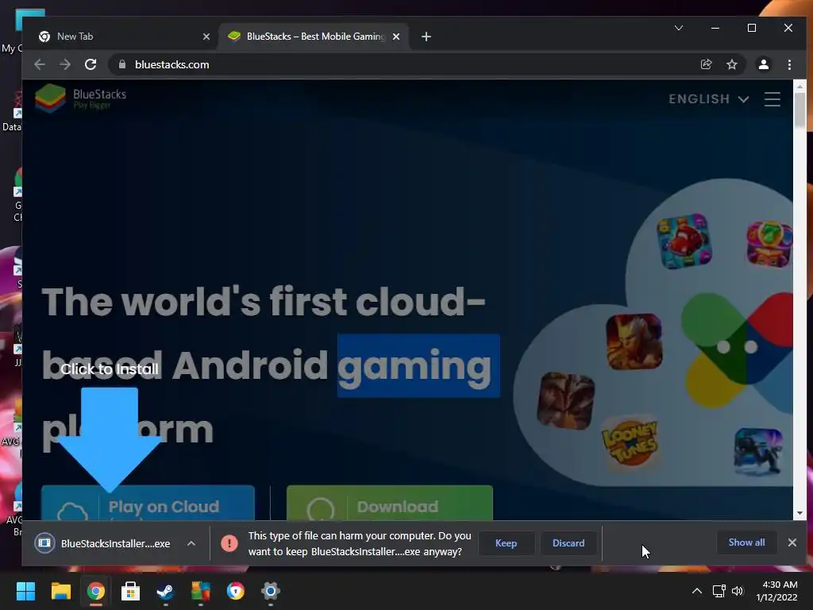The image size is (813, 610).
Task: Open a new browser tab
Action: coord(426,37)
